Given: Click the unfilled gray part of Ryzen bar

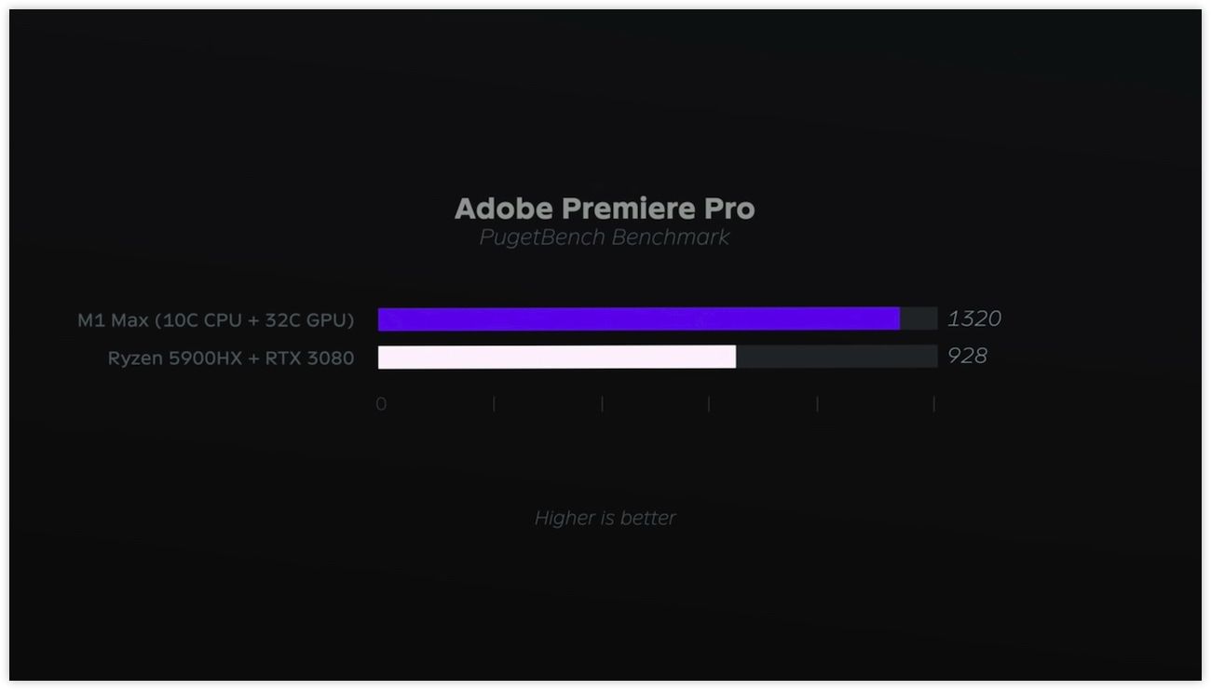Looking at the screenshot, I should point(837,357).
